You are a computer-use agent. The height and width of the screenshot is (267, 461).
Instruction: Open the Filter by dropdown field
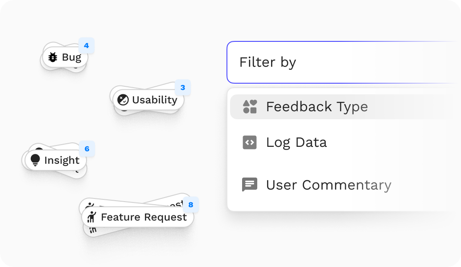pos(343,62)
